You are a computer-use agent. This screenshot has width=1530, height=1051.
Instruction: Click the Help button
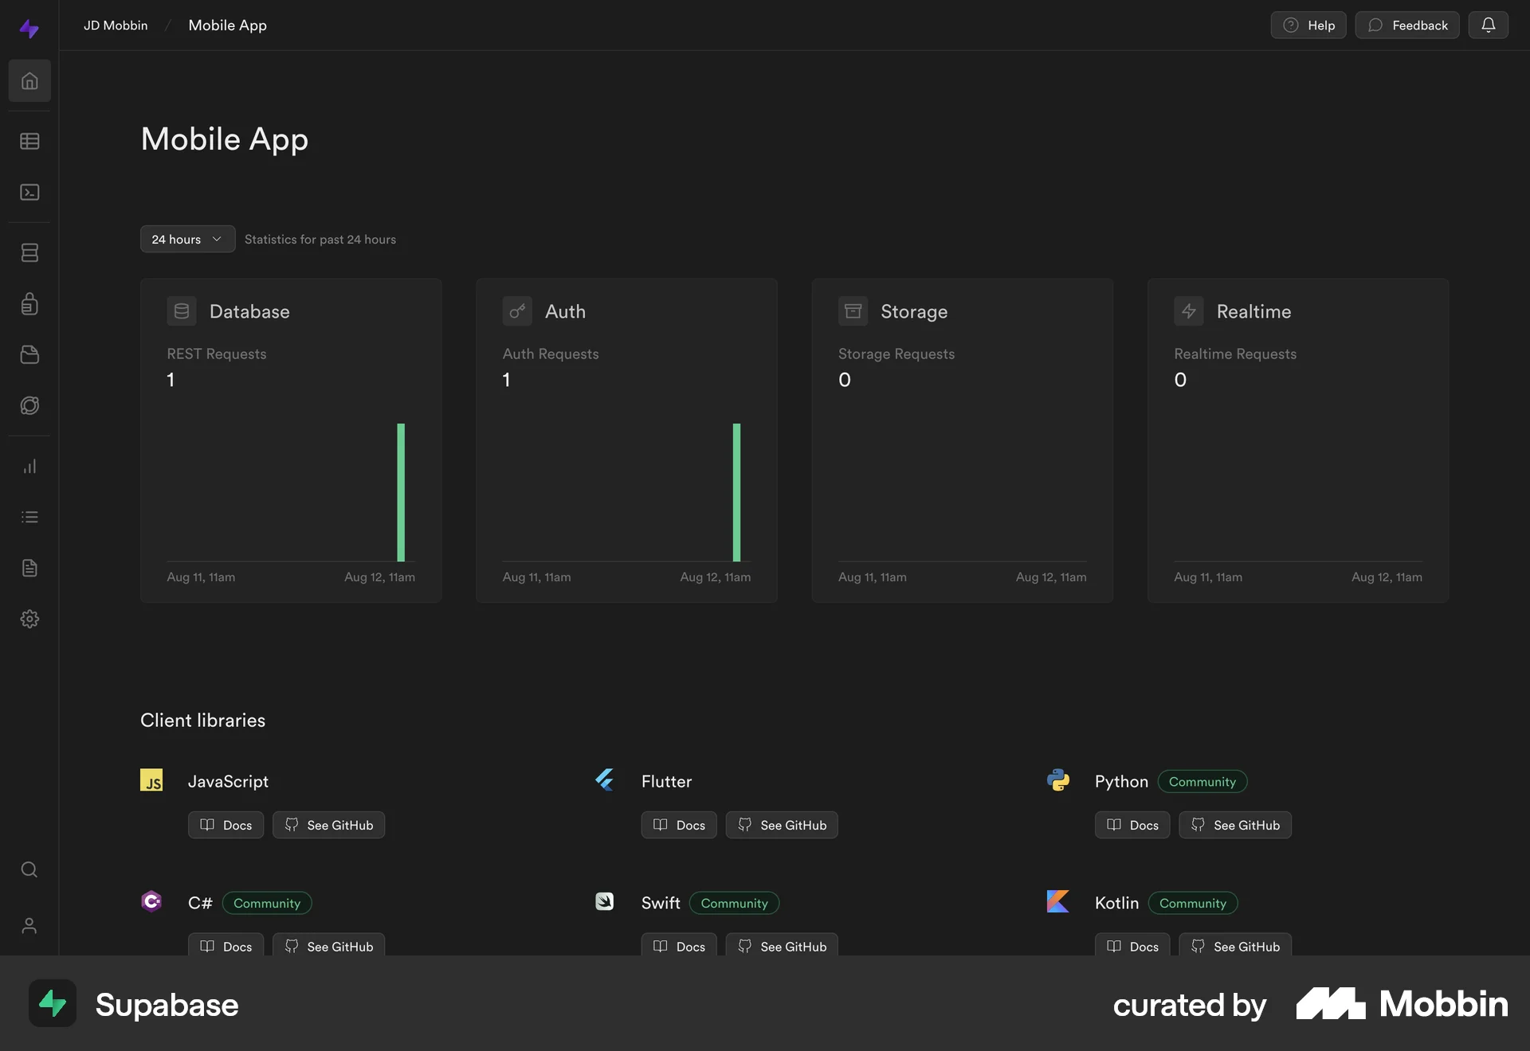click(1308, 25)
